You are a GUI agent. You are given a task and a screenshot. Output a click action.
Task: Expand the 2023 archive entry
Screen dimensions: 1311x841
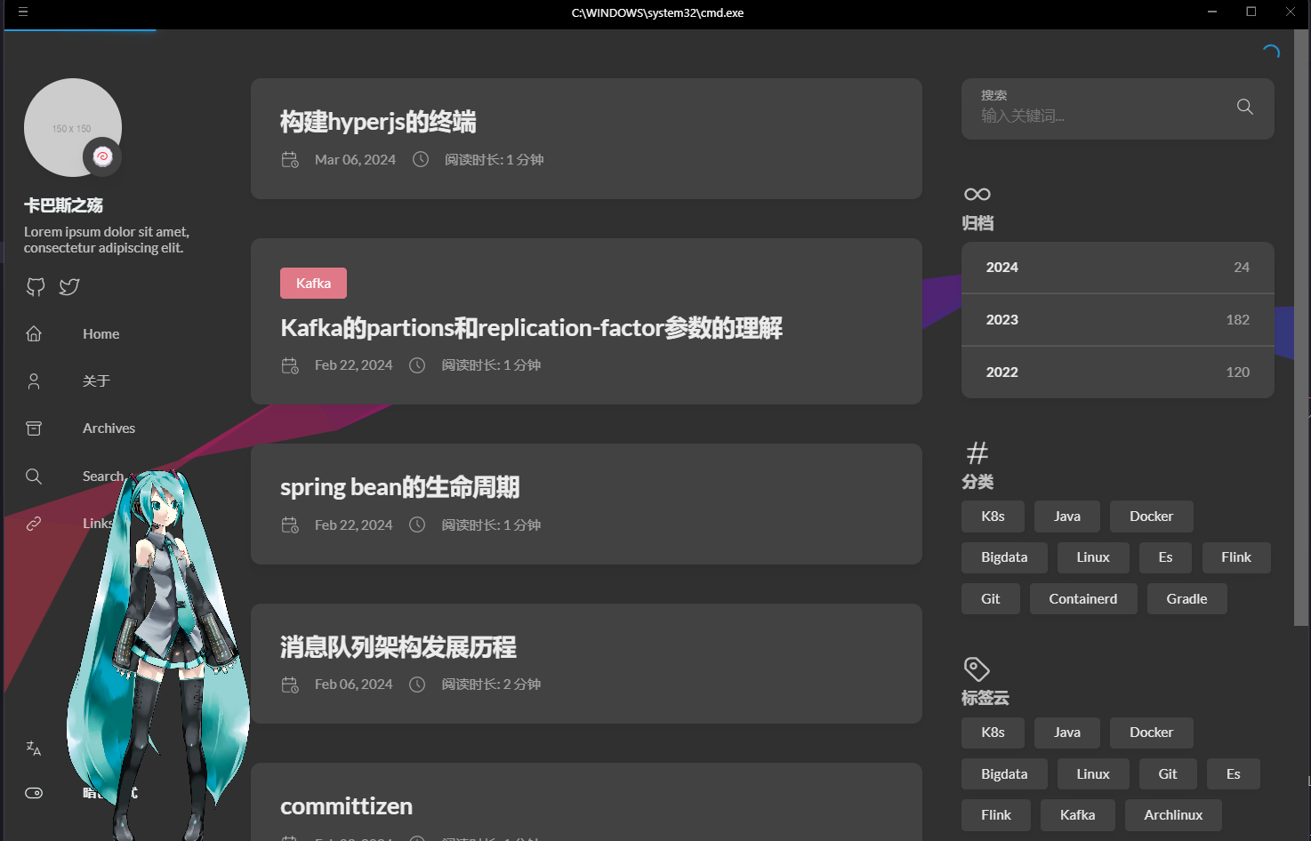(1118, 320)
